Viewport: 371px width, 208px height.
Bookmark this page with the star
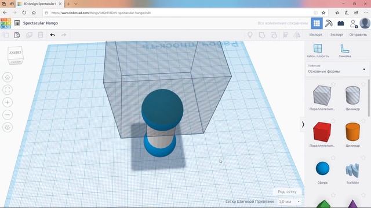tap(323, 13)
